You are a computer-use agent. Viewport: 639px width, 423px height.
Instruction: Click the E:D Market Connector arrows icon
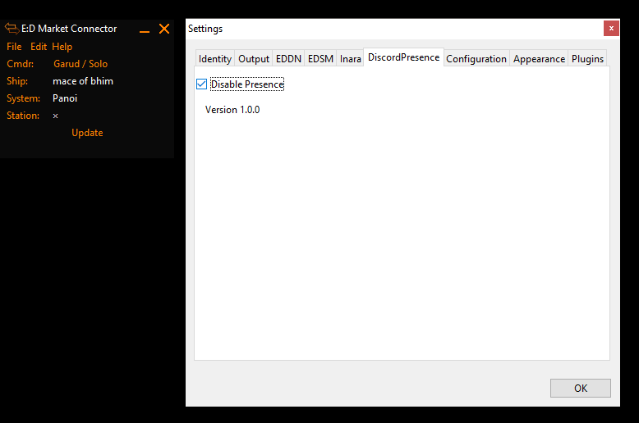tap(11, 29)
